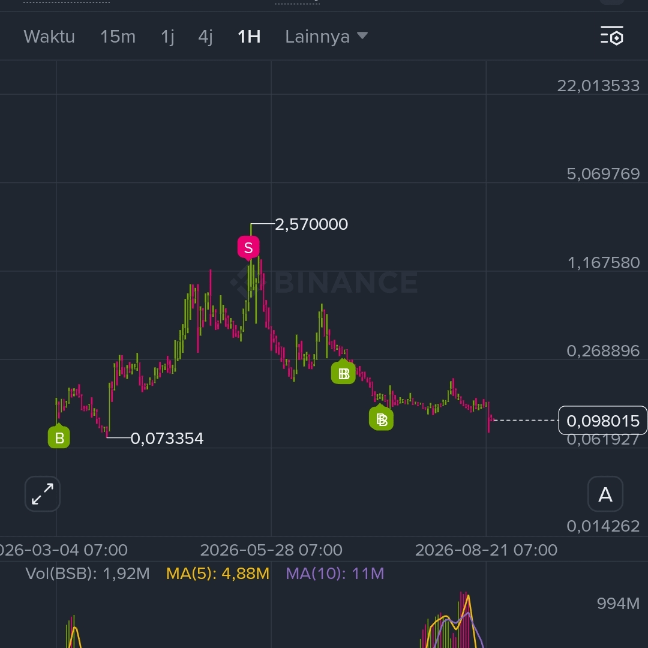Click the 0,014262 price axis value
648x648 pixels.
click(x=603, y=526)
